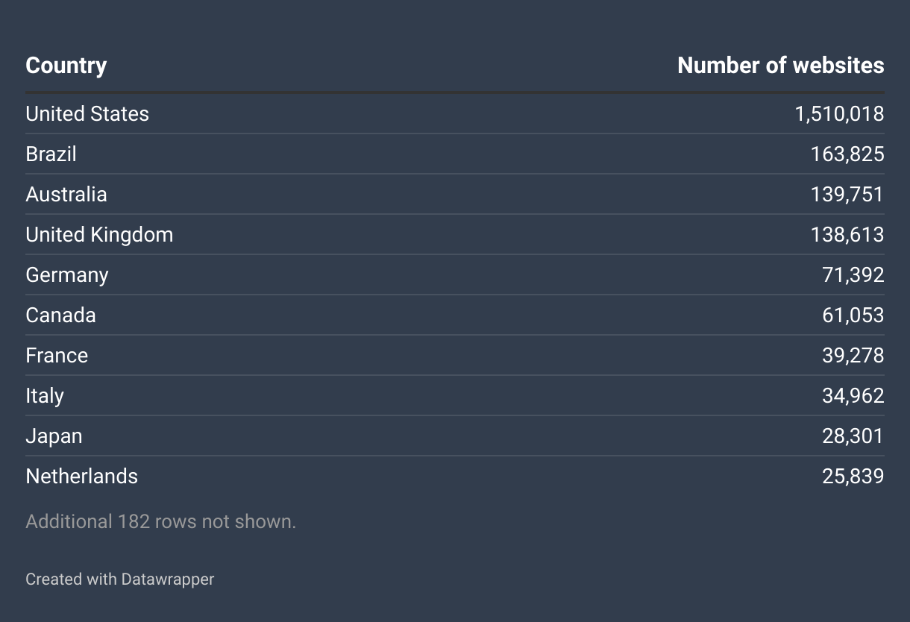The height and width of the screenshot is (622, 910).
Task: Select the Australia country cell
Action: [66, 194]
